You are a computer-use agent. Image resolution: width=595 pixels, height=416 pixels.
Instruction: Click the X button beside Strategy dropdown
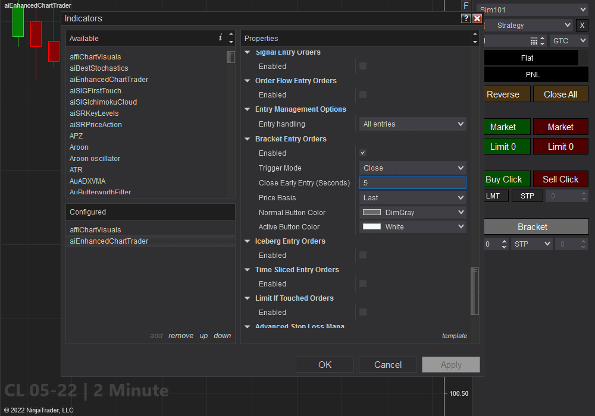pos(582,26)
